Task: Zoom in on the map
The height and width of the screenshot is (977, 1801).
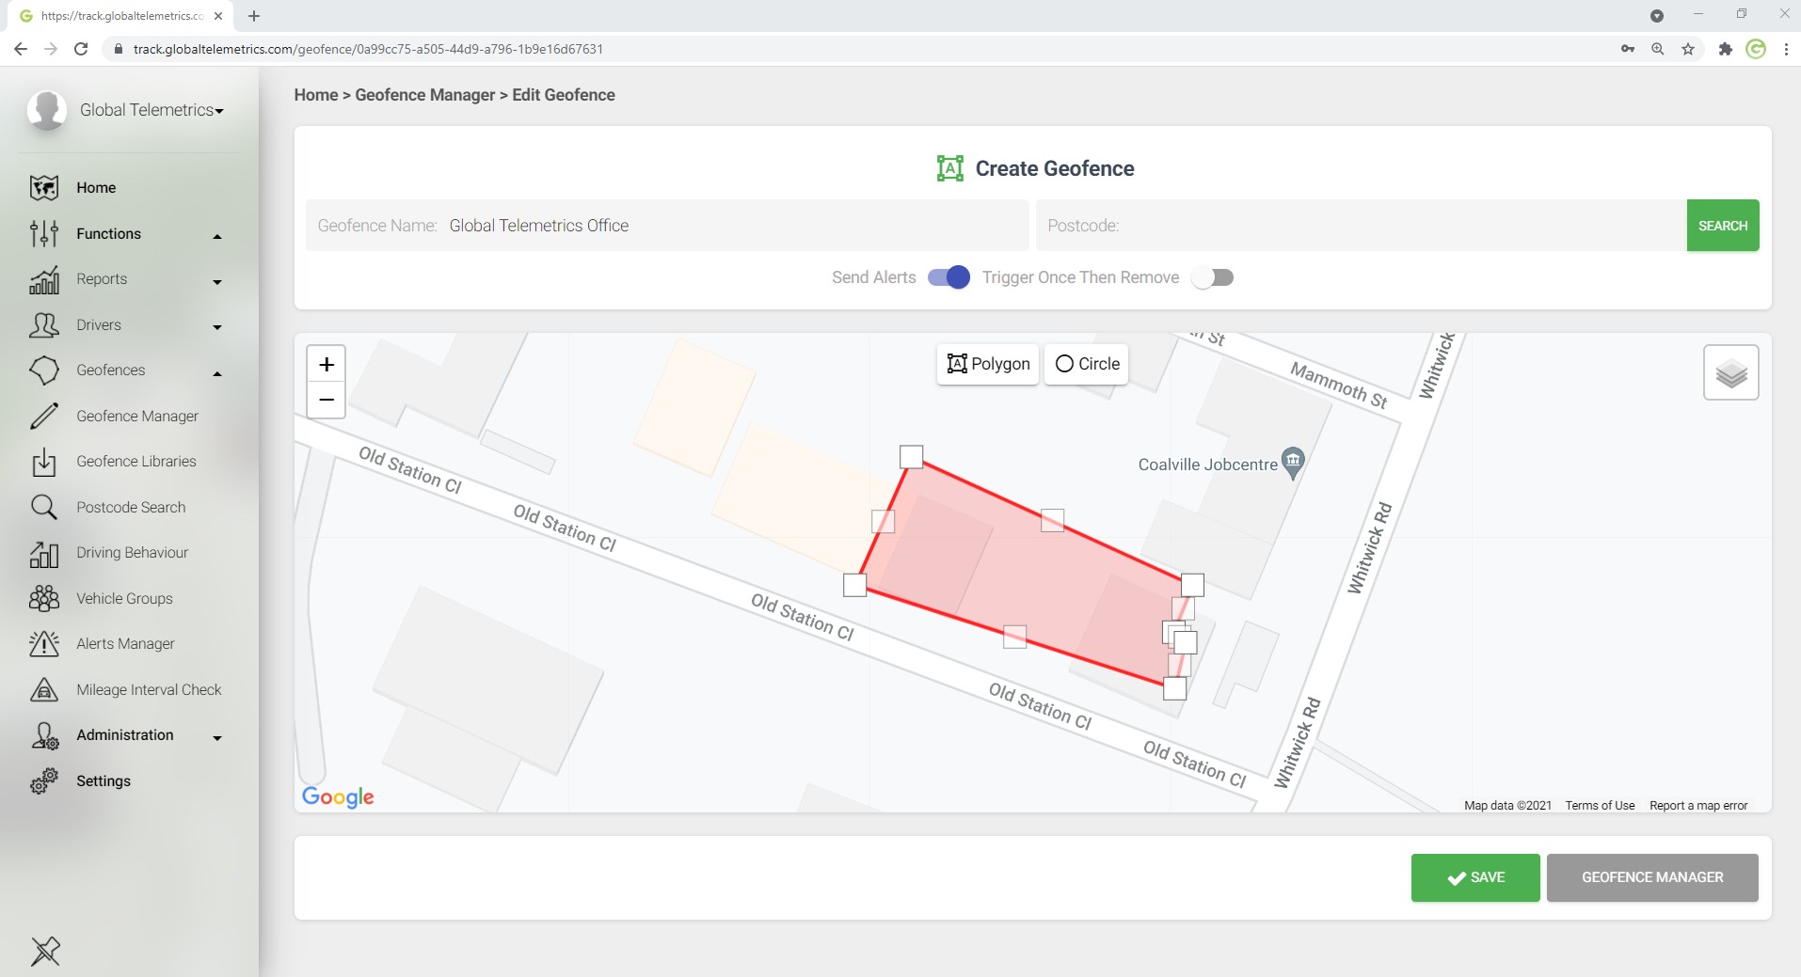Action: coord(327,365)
